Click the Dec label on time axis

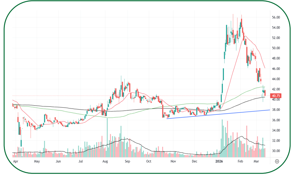[x=194, y=161]
